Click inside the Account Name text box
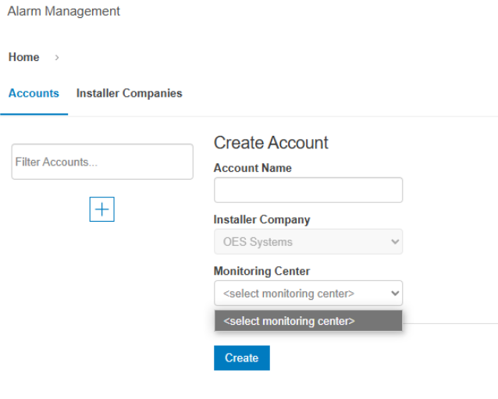Viewport: 498px width, 399px height. pyautogui.click(x=308, y=190)
